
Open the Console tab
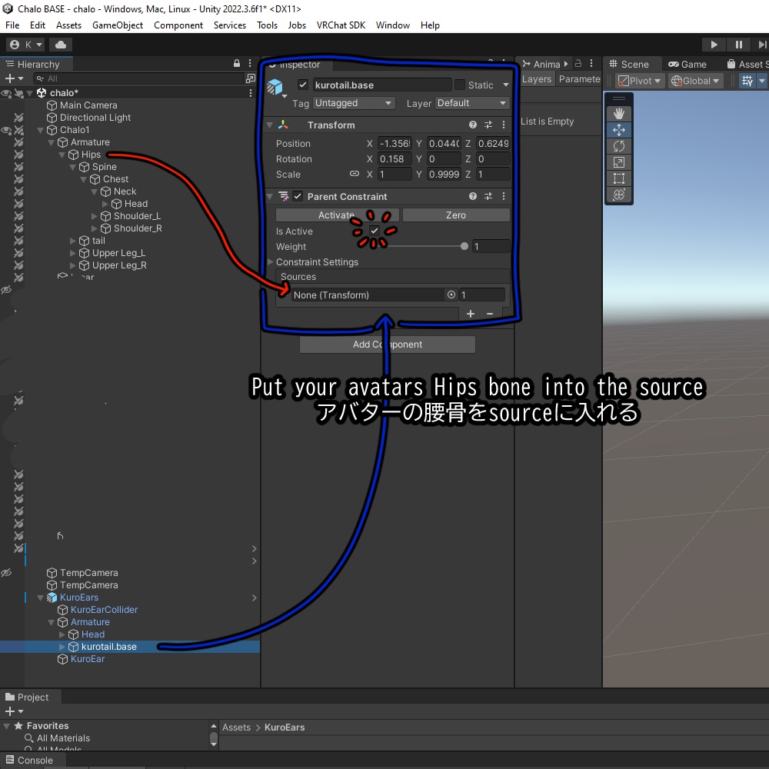pyautogui.click(x=29, y=761)
